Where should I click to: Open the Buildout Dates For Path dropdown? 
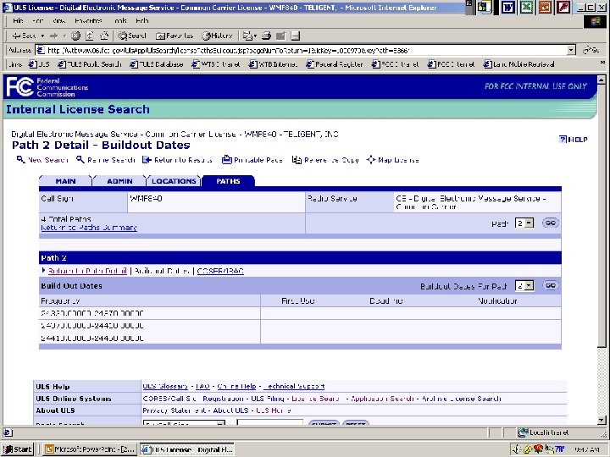pos(524,286)
